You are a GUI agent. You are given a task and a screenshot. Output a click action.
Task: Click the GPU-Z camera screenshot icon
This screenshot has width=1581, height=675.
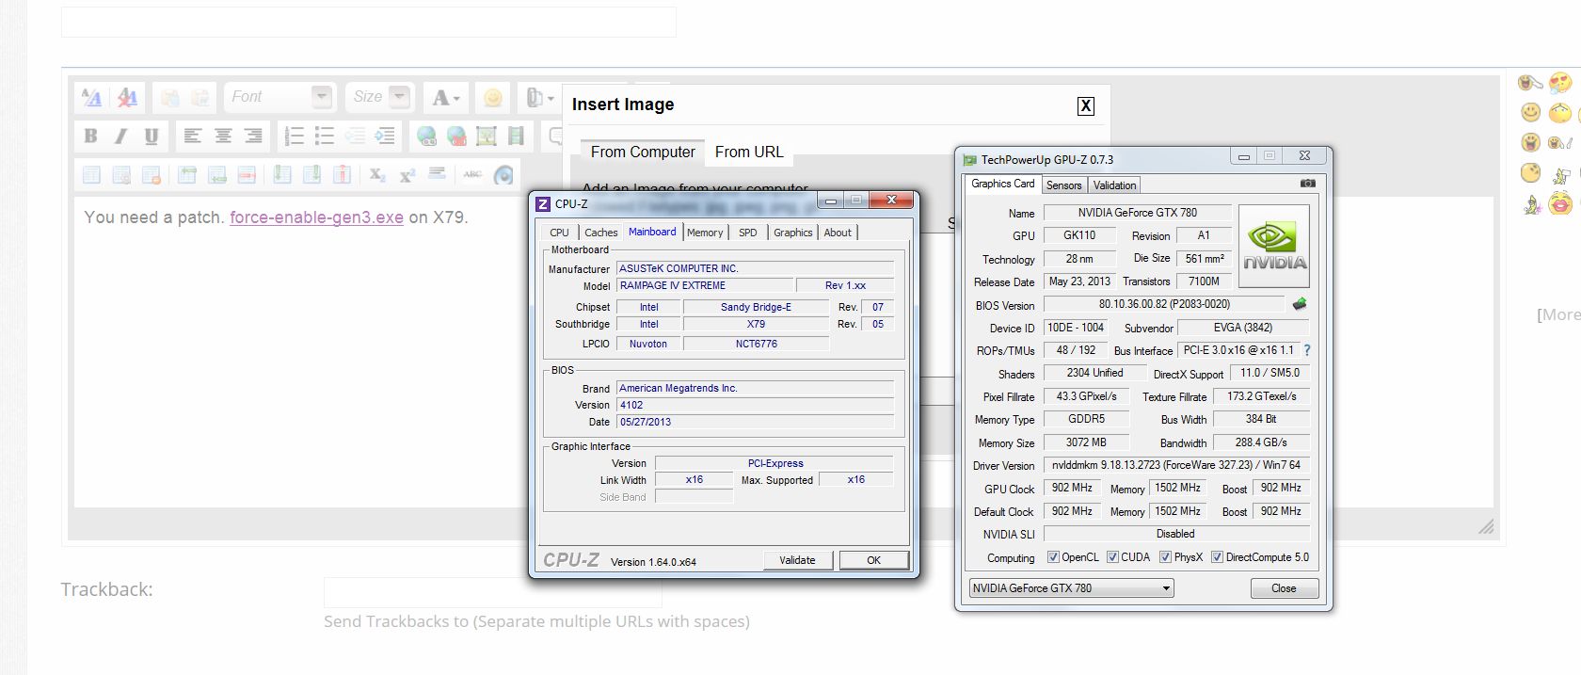1308,184
